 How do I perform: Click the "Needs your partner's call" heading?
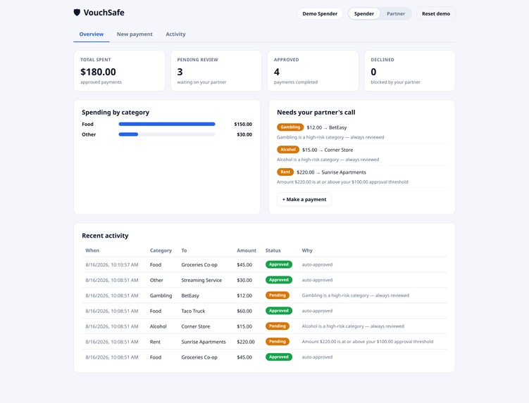[316, 113]
